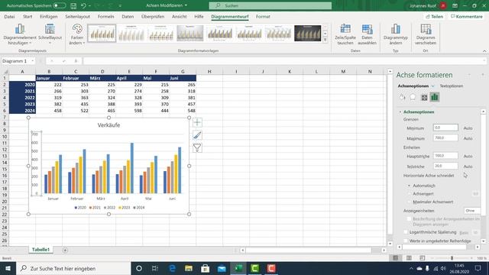Viewport: 489px width, 275px height.
Task: Click the chart title Verkäufe
Action: (x=108, y=125)
